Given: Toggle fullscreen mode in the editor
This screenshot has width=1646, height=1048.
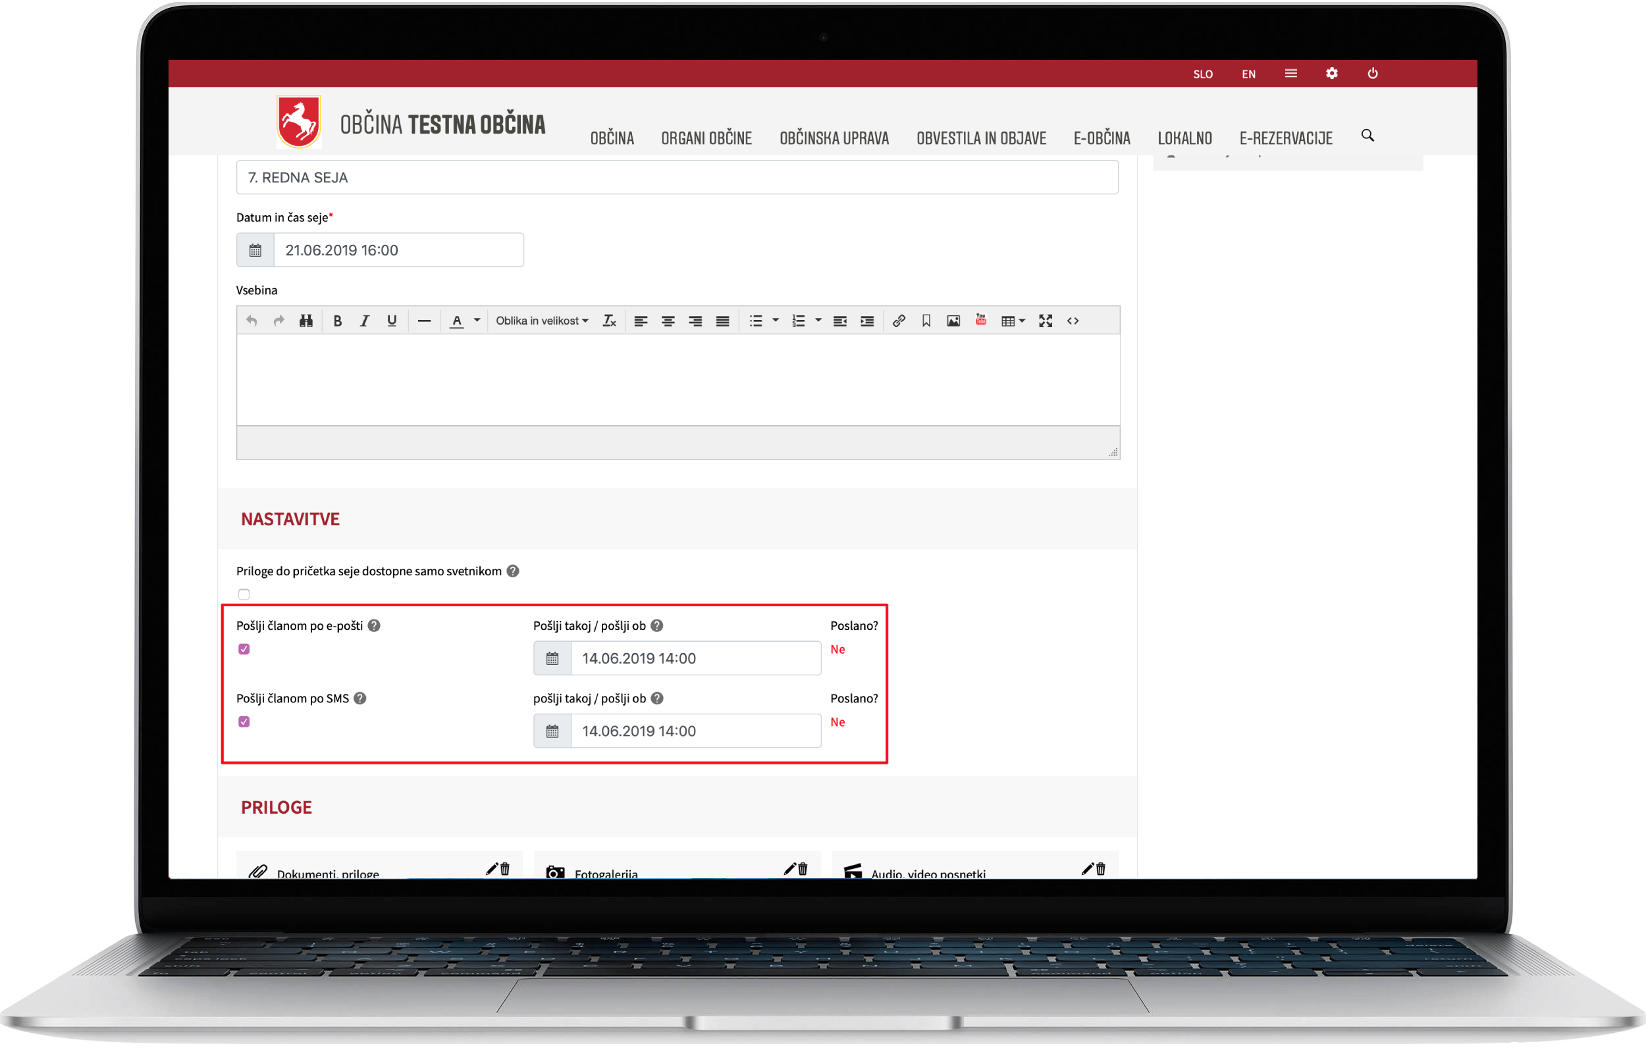Looking at the screenshot, I should click(x=1045, y=321).
